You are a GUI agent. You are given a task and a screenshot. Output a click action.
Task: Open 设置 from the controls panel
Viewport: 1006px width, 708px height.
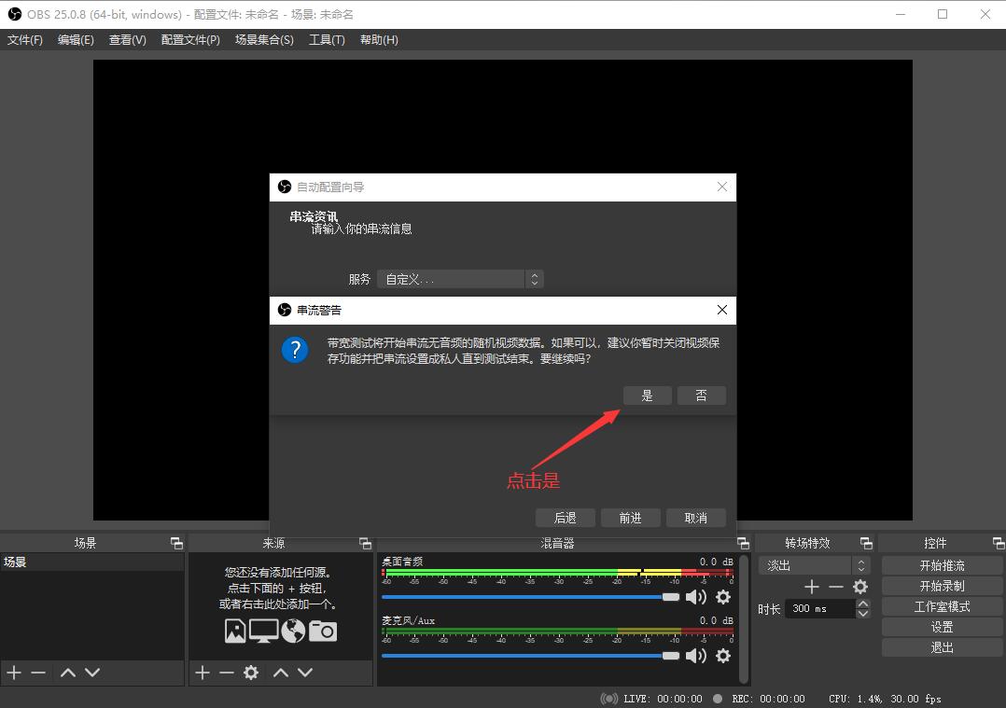point(942,627)
